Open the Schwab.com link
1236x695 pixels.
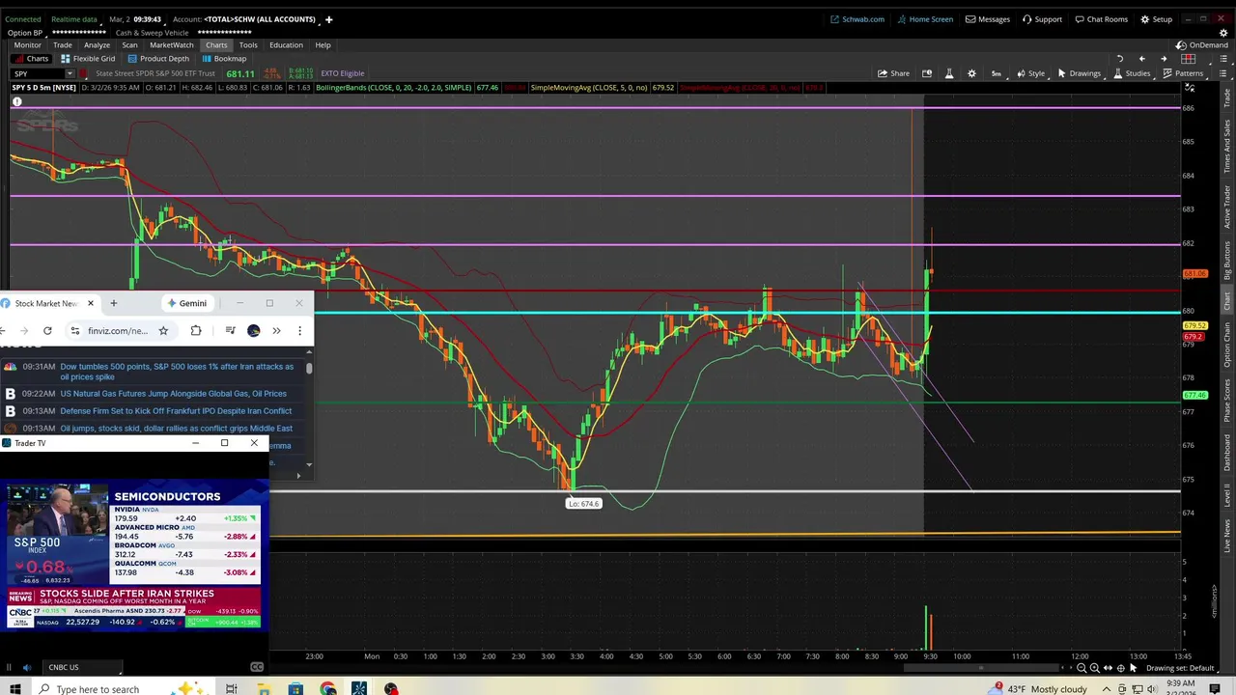[x=857, y=19]
